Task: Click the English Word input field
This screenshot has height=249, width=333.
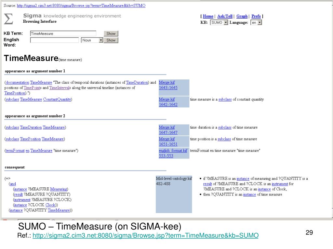Action: coord(54,40)
